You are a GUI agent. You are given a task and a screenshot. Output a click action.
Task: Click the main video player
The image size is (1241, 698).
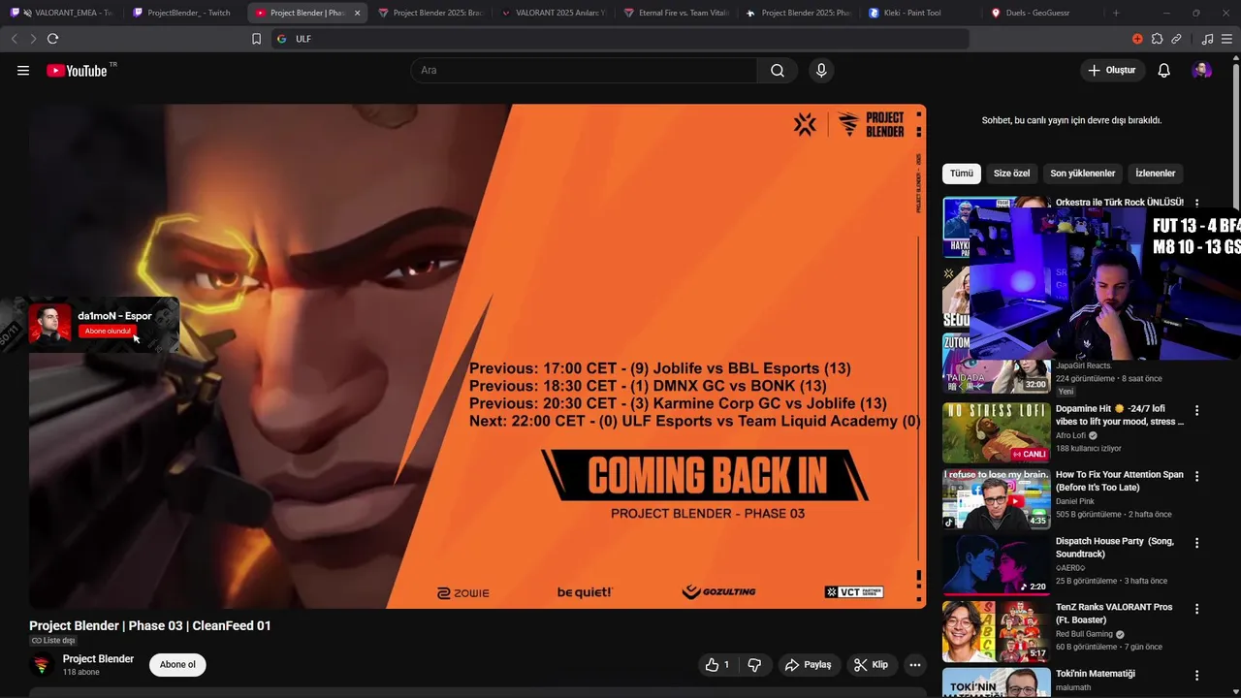click(477, 357)
